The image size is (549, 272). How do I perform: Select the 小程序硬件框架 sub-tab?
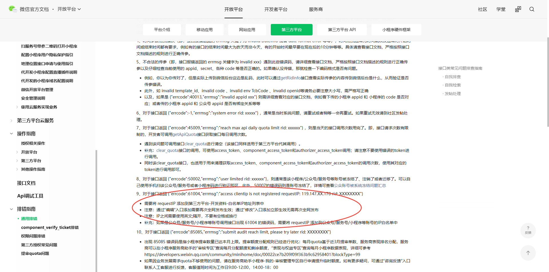coord(396,30)
